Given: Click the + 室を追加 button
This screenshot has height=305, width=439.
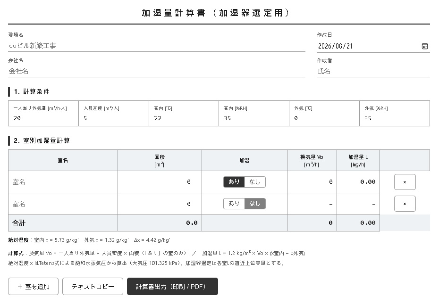Looking at the screenshot, I should (34, 286).
